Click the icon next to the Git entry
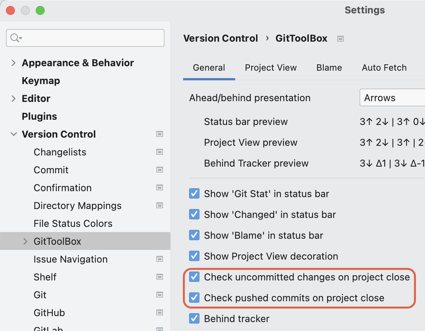This screenshot has height=331, width=425. click(x=160, y=295)
